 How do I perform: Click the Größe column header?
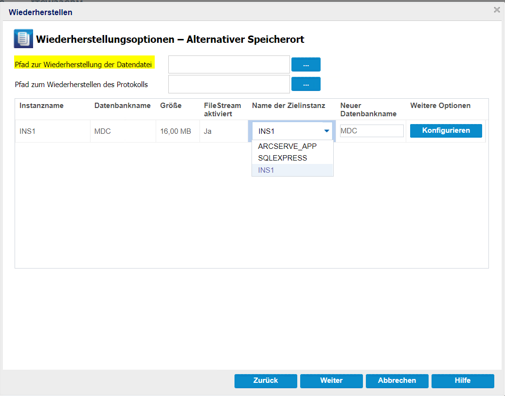point(171,106)
